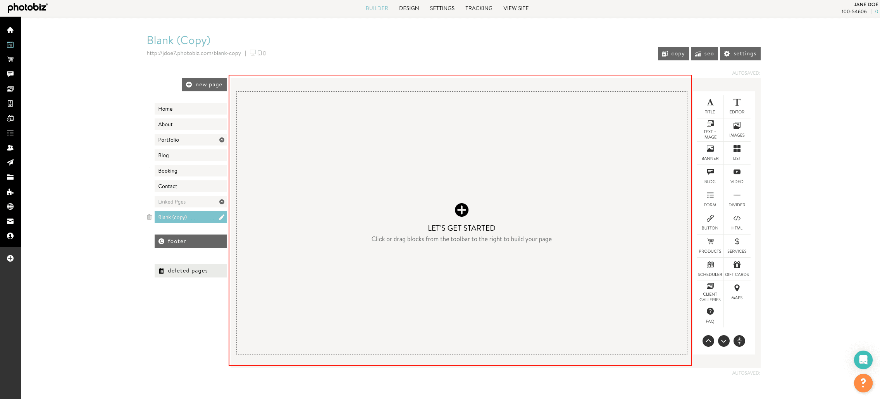Open the Home icon in left sidebar
This screenshot has width=880, height=399.
pos(10,30)
